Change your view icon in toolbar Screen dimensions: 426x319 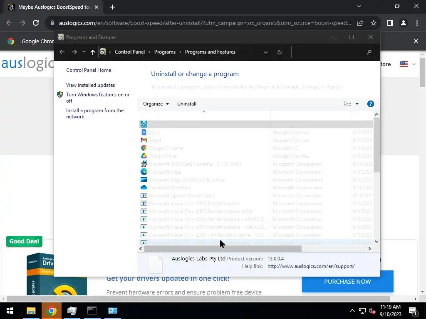pyautogui.click(x=347, y=103)
